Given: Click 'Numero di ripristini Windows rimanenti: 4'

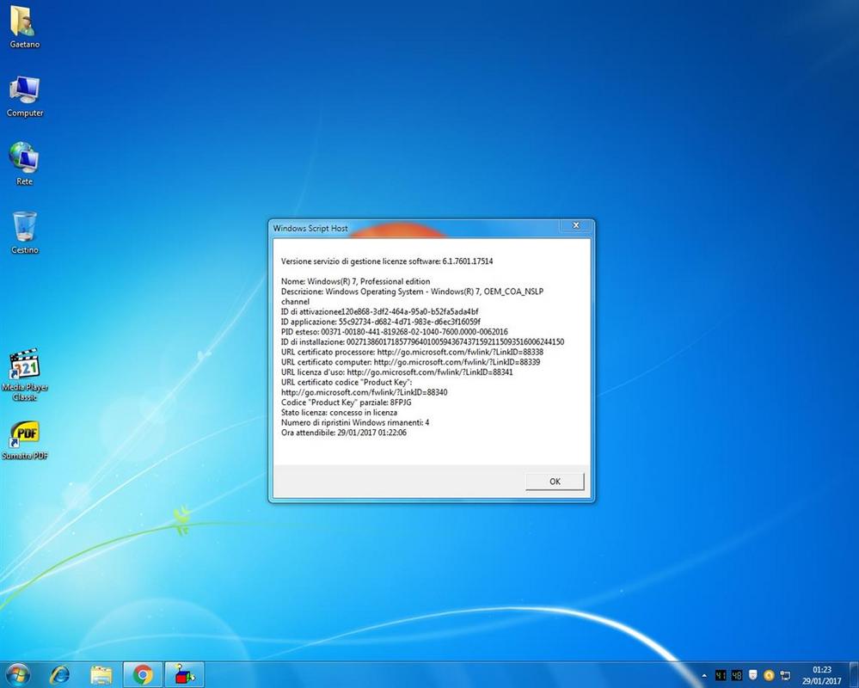Looking at the screenshot, I should click(355, 422).
